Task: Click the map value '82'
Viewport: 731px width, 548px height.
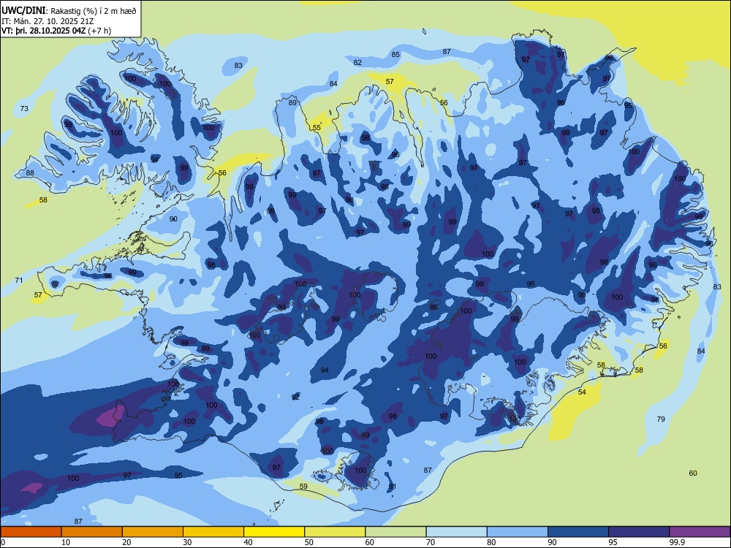Action: [x=357, y=62]
